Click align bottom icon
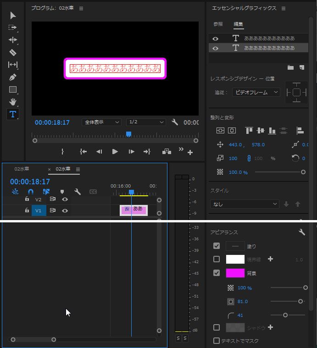 [x=272, y=131]
